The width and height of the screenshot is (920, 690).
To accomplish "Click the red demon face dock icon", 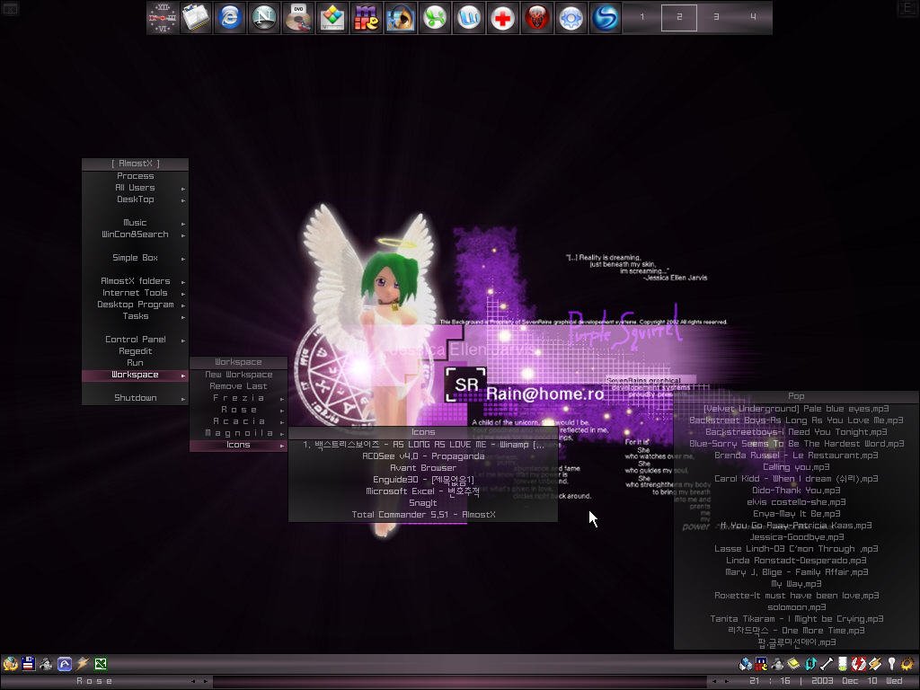I will tap(536, 18).
